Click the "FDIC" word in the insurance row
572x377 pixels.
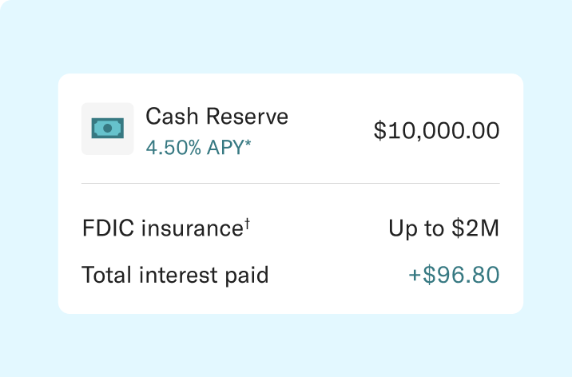[x=109, y=228]
